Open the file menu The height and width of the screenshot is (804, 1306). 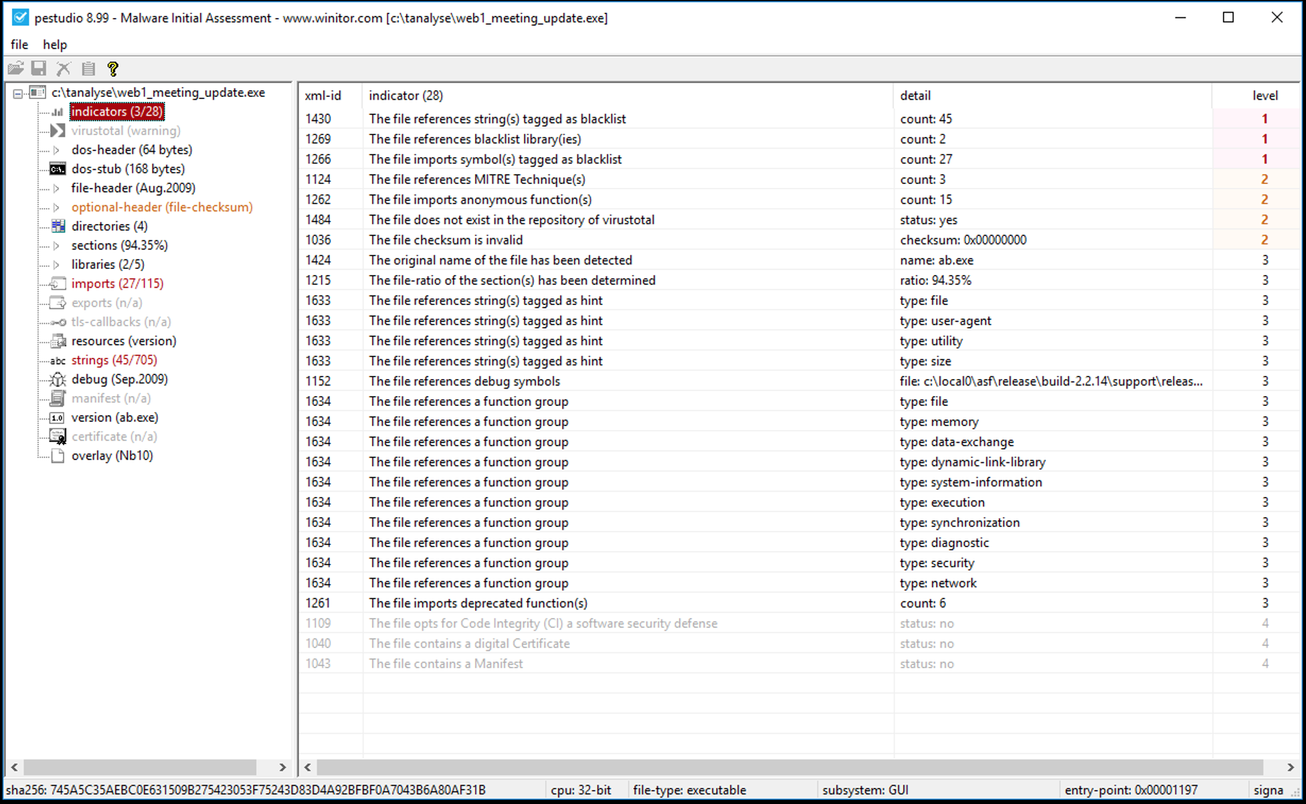[x=19, y=44]
